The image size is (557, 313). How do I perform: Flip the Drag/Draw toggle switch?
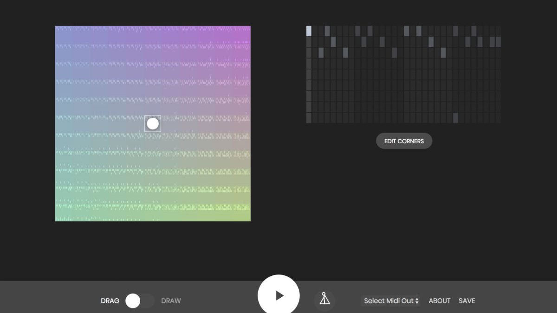click(x=140, y=301)
